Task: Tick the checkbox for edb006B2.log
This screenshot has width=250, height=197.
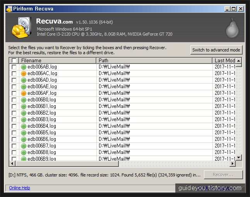Action: (x=14, y=113)
